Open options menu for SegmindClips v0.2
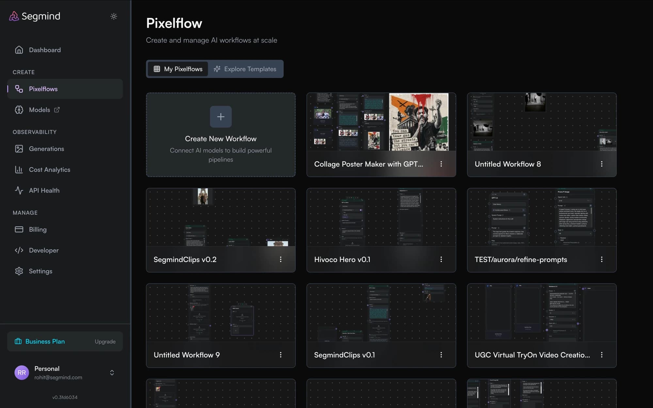This screenshot has width=653, height=408. [x=280, y=259]
